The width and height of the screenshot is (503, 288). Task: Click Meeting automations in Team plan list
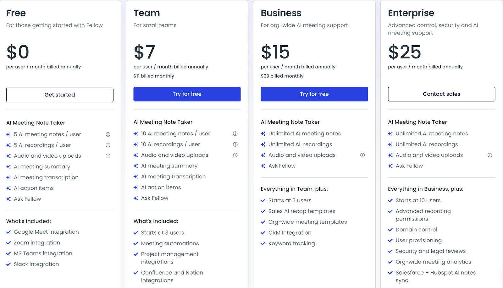click(x=170, y=243)
